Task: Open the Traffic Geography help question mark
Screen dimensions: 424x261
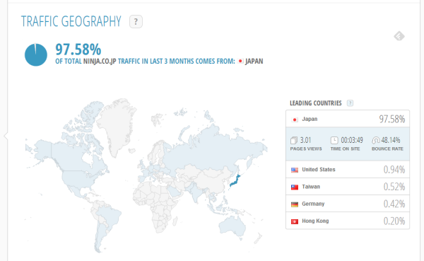Action: pos(136,22)
